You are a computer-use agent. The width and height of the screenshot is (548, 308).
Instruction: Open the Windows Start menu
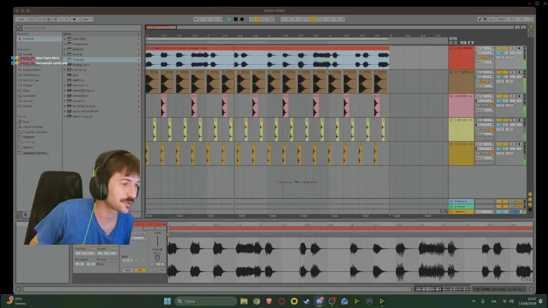click(167, 301)
